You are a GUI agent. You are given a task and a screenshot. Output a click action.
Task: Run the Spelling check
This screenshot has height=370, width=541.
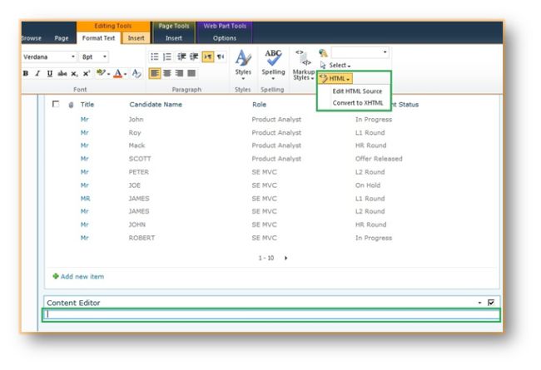[x=273, y=65]
